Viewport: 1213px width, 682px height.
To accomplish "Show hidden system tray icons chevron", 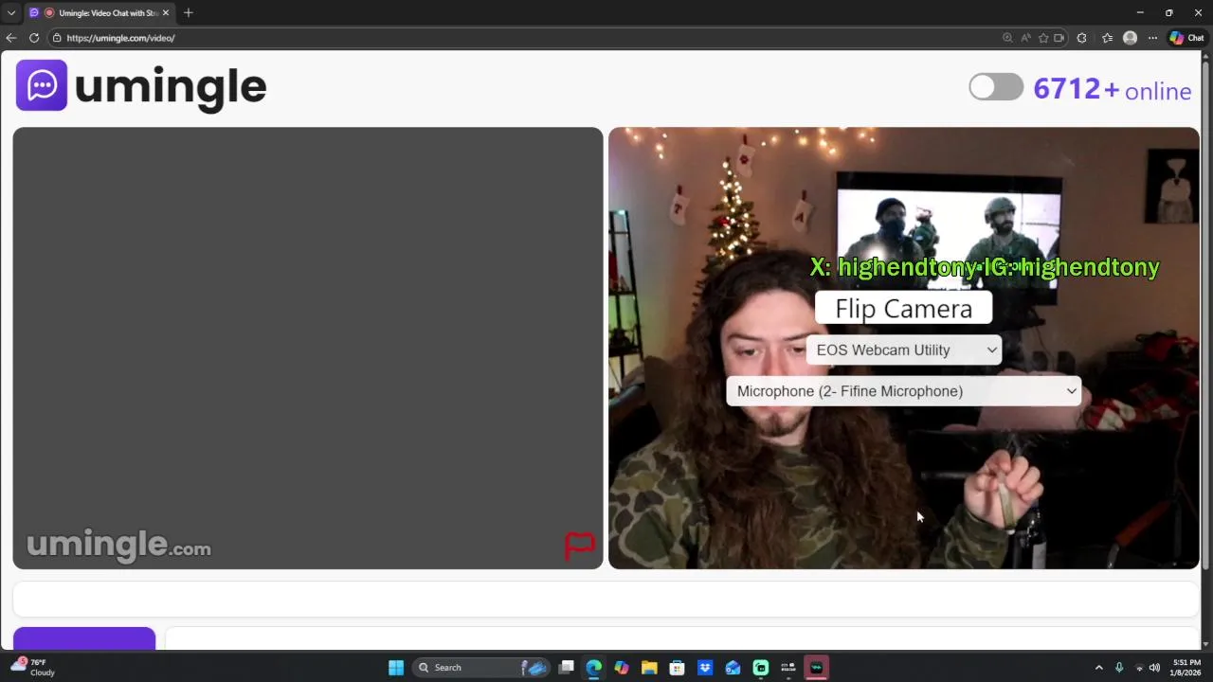I will (1098, 668).
